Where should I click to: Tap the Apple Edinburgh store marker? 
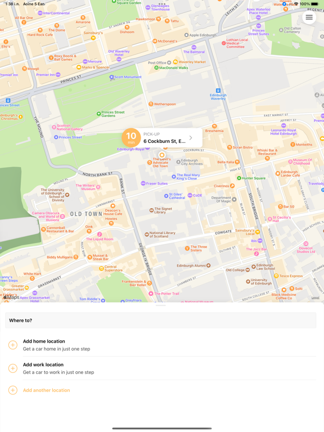[x=186, y=35]
